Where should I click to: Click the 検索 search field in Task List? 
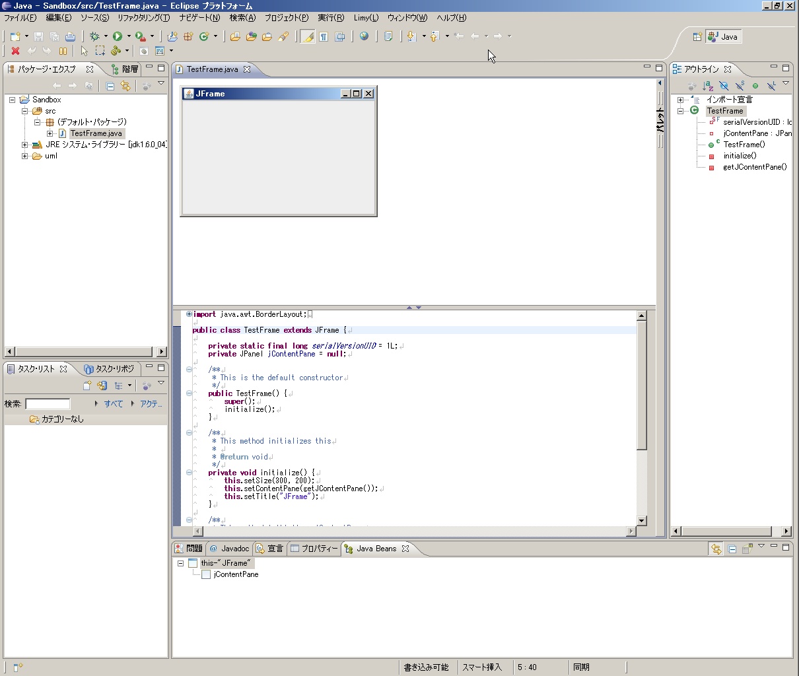click(x=48, y=404)
